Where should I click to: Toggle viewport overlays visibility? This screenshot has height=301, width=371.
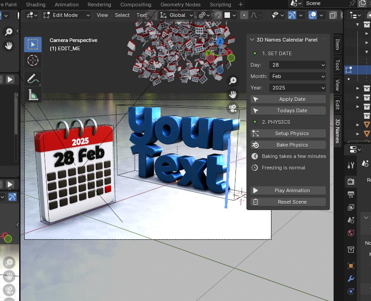tap(314, 15)
